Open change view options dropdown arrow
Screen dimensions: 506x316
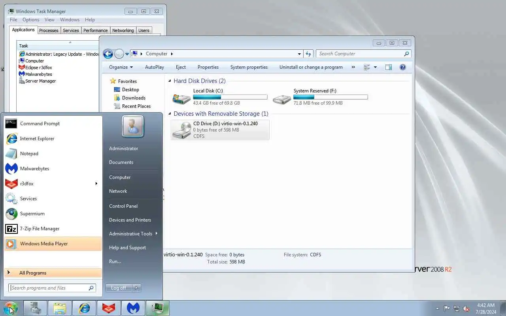tap(375, 67)
